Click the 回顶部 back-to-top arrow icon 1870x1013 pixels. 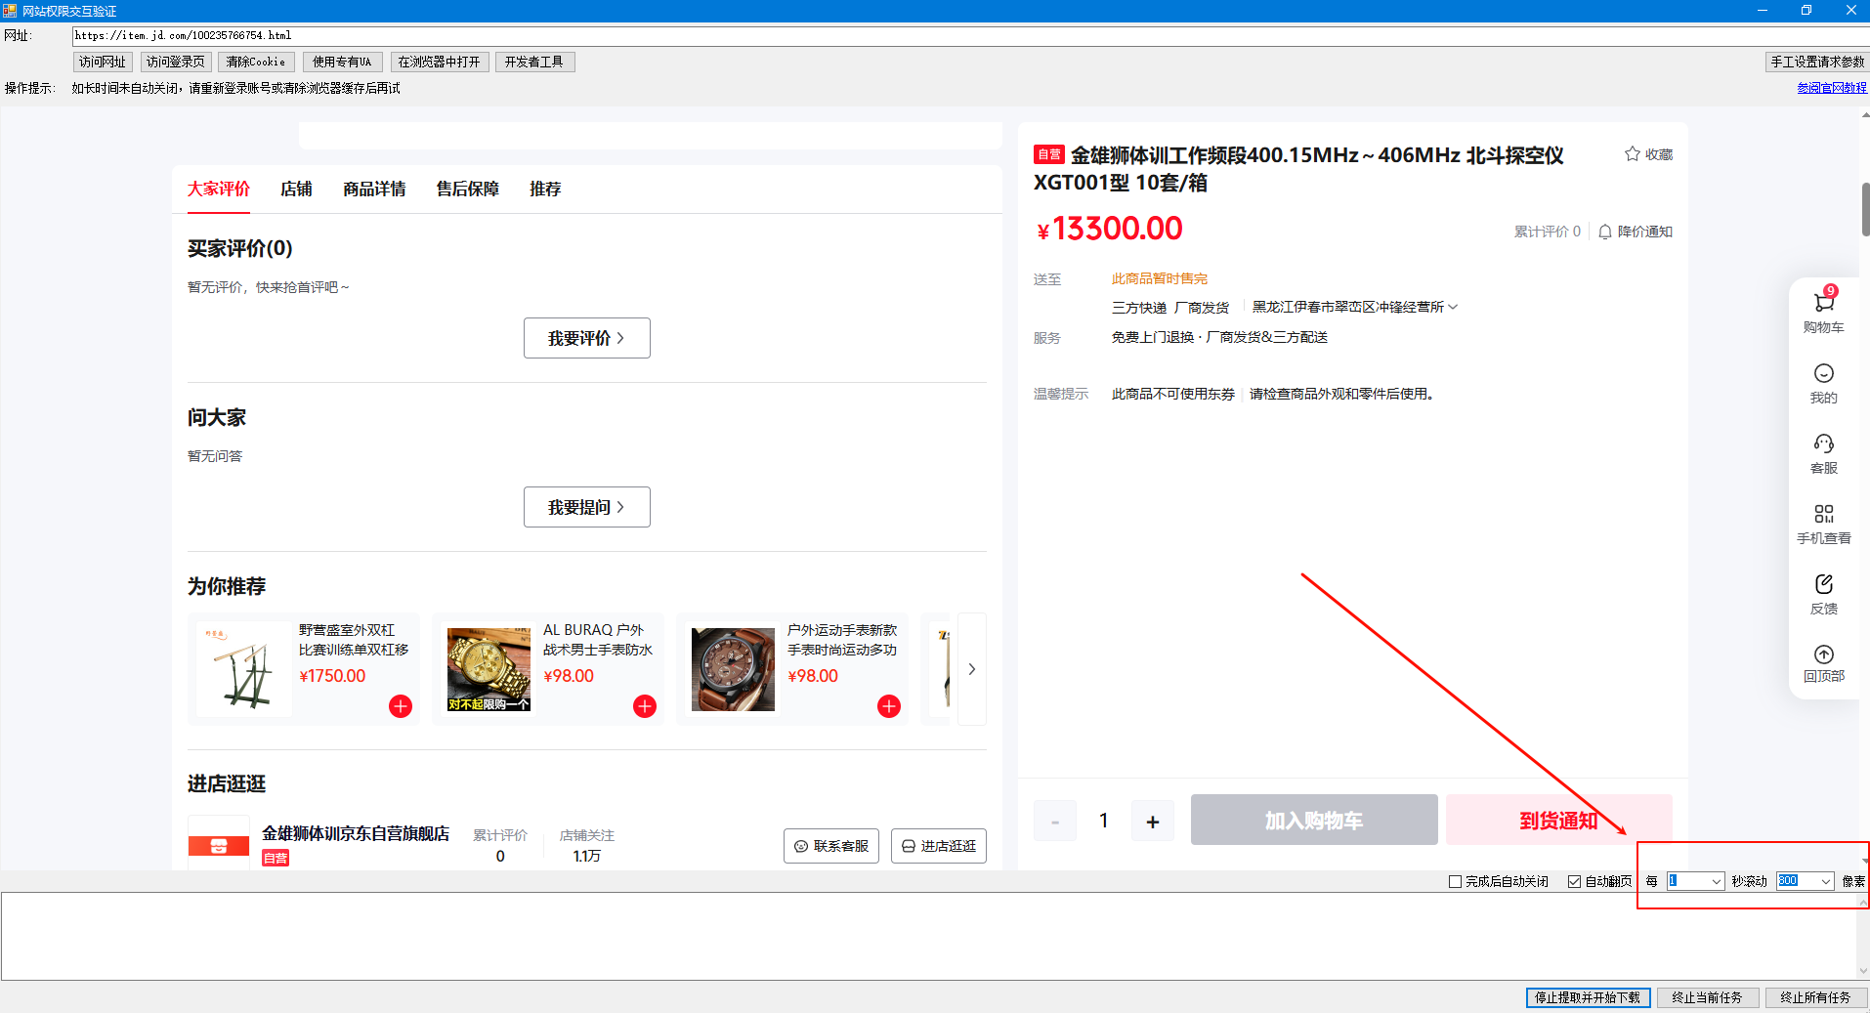coord(1823,655)
